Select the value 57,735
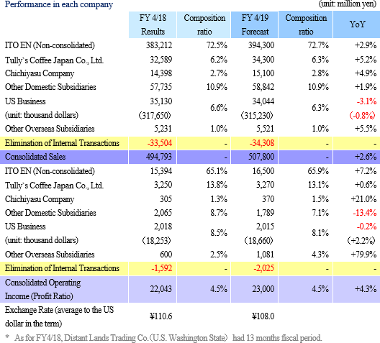The image size is (380, 343). (161, 87)
